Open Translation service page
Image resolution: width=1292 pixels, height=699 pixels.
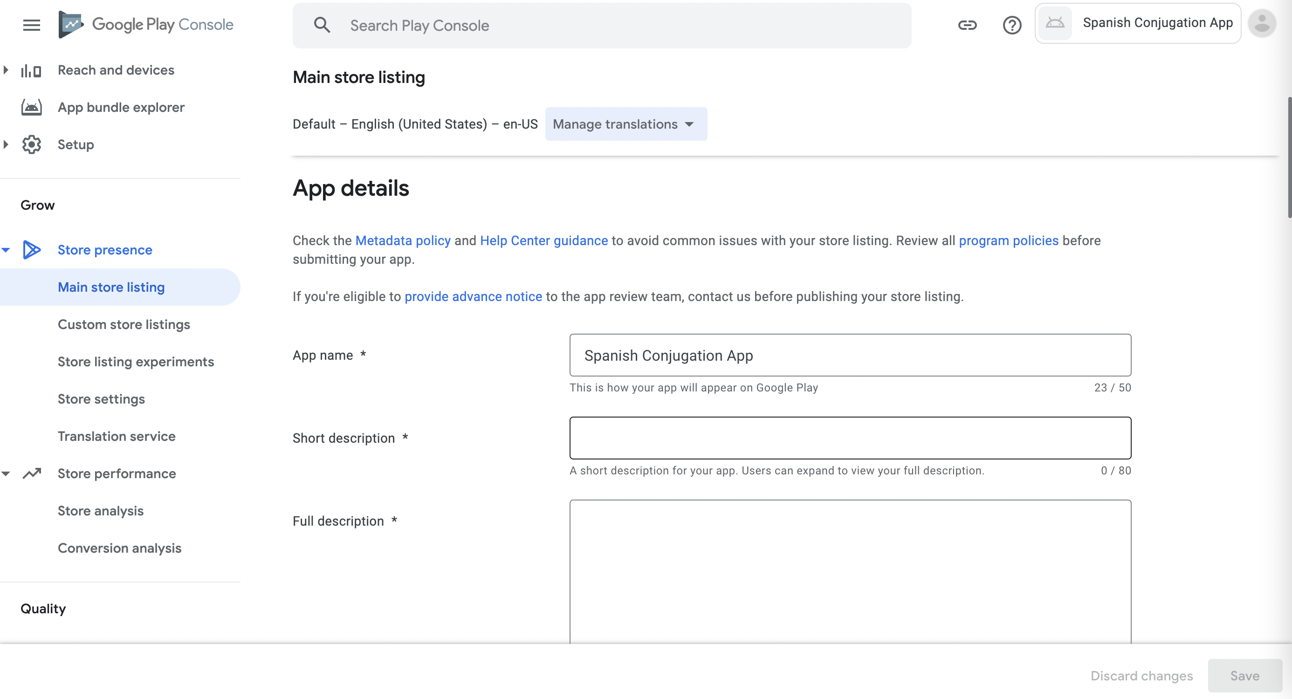click(x=117, y=436)
